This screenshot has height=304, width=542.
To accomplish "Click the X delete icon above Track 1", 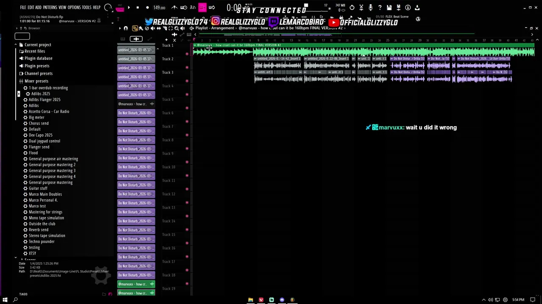I will 174,40.
